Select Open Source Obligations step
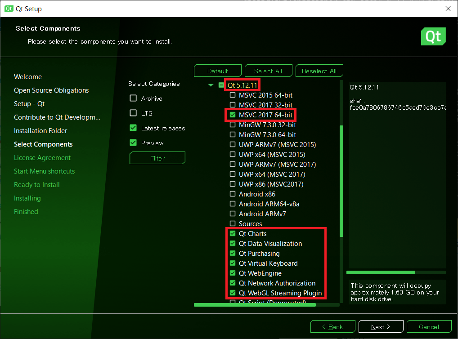 click(51, 90)
